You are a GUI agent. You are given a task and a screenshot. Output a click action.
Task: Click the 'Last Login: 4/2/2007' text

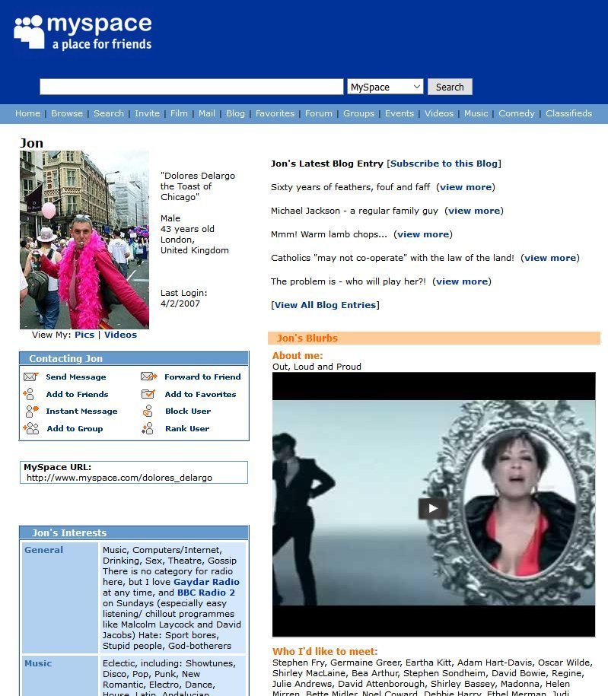pos(184,298)
